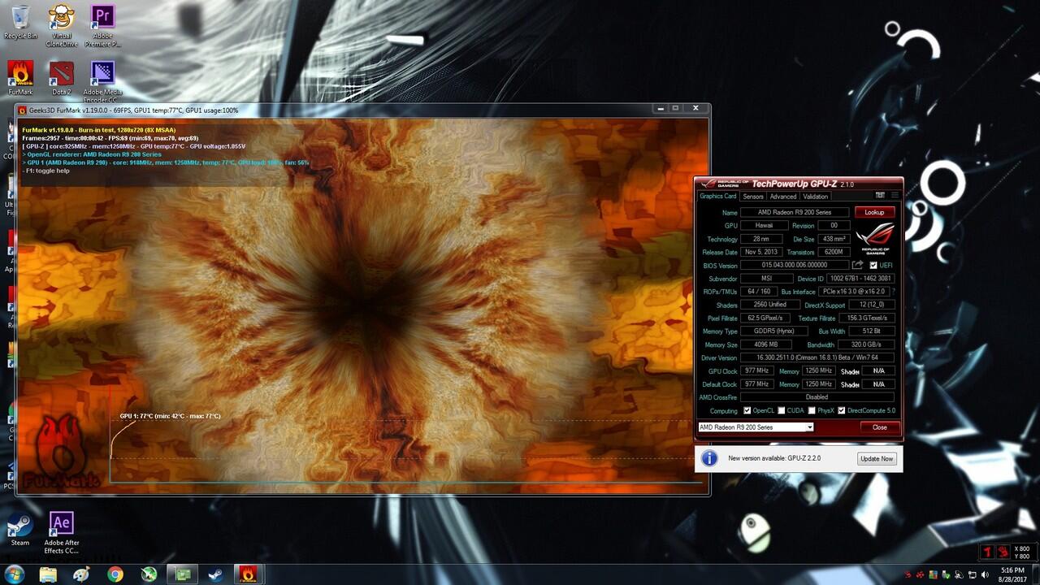Image resolution: width=1040 pixels, height=585 pixels.
Task: Switch to GPU-Z taskbar button
Action: click(183, 574)
